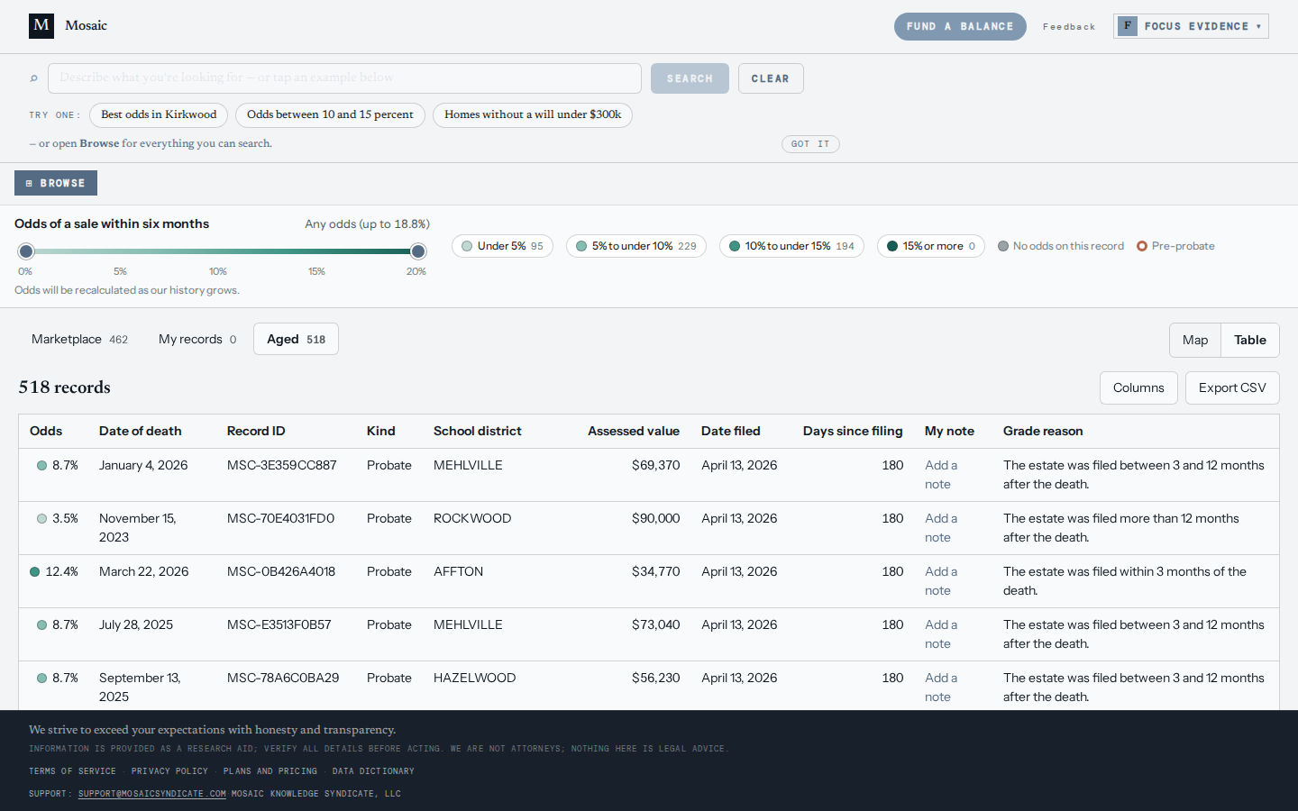
Task: Select the Table view
Action: click(1250, 340)
